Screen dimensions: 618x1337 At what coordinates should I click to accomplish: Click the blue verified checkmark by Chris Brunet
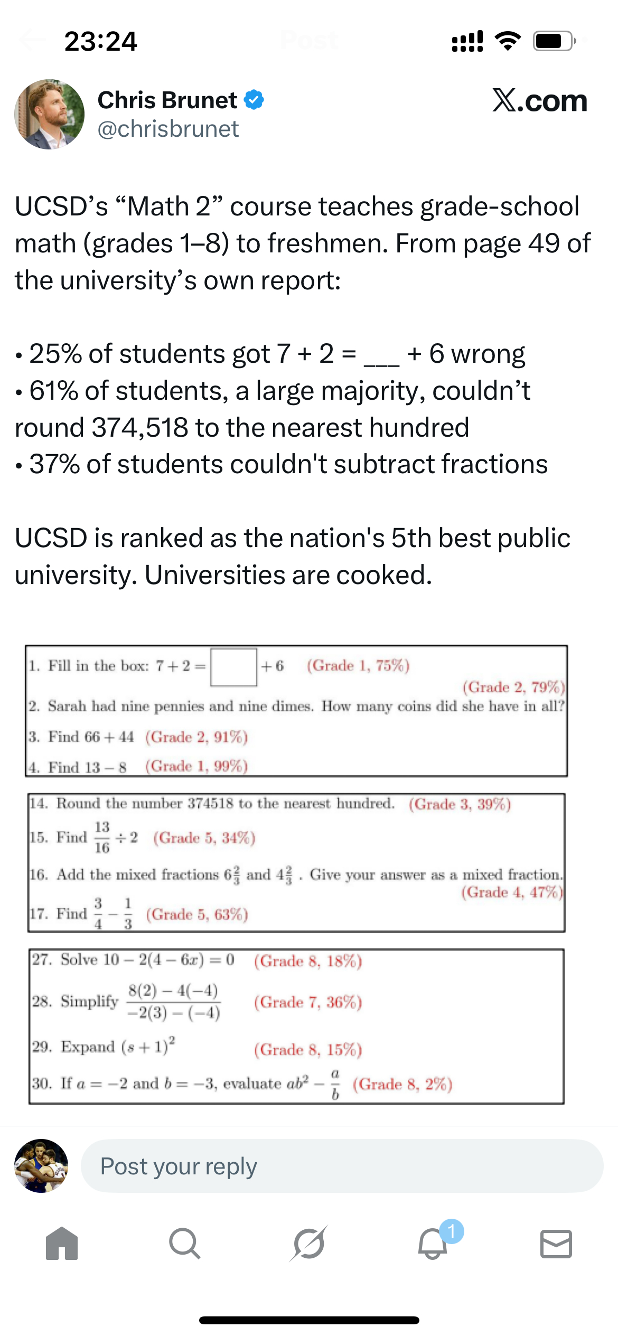(x=254, y=99)
